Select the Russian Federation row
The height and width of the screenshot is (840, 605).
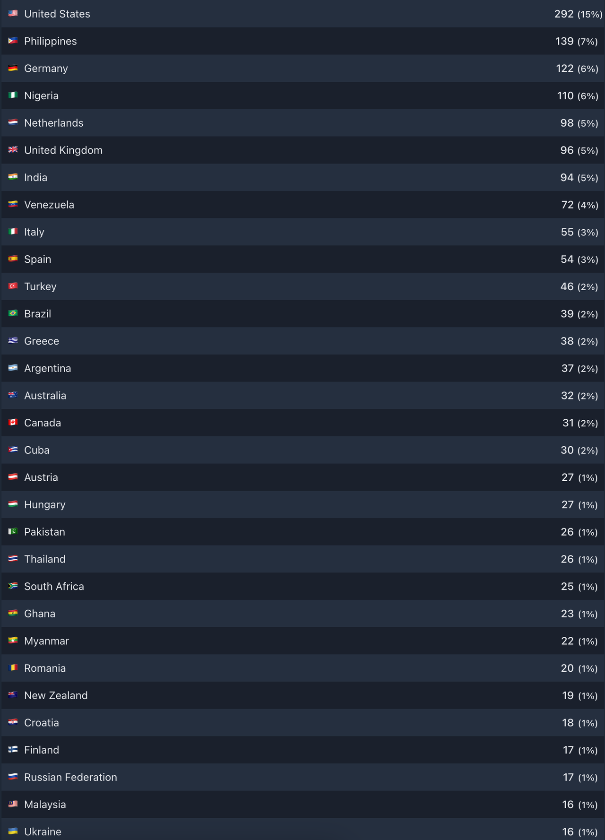tap(303, 777)
